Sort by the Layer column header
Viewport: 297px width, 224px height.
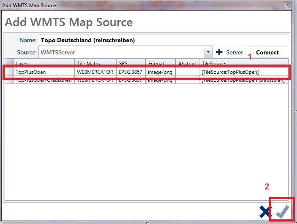pyautogui.click(x=44, y=63)
